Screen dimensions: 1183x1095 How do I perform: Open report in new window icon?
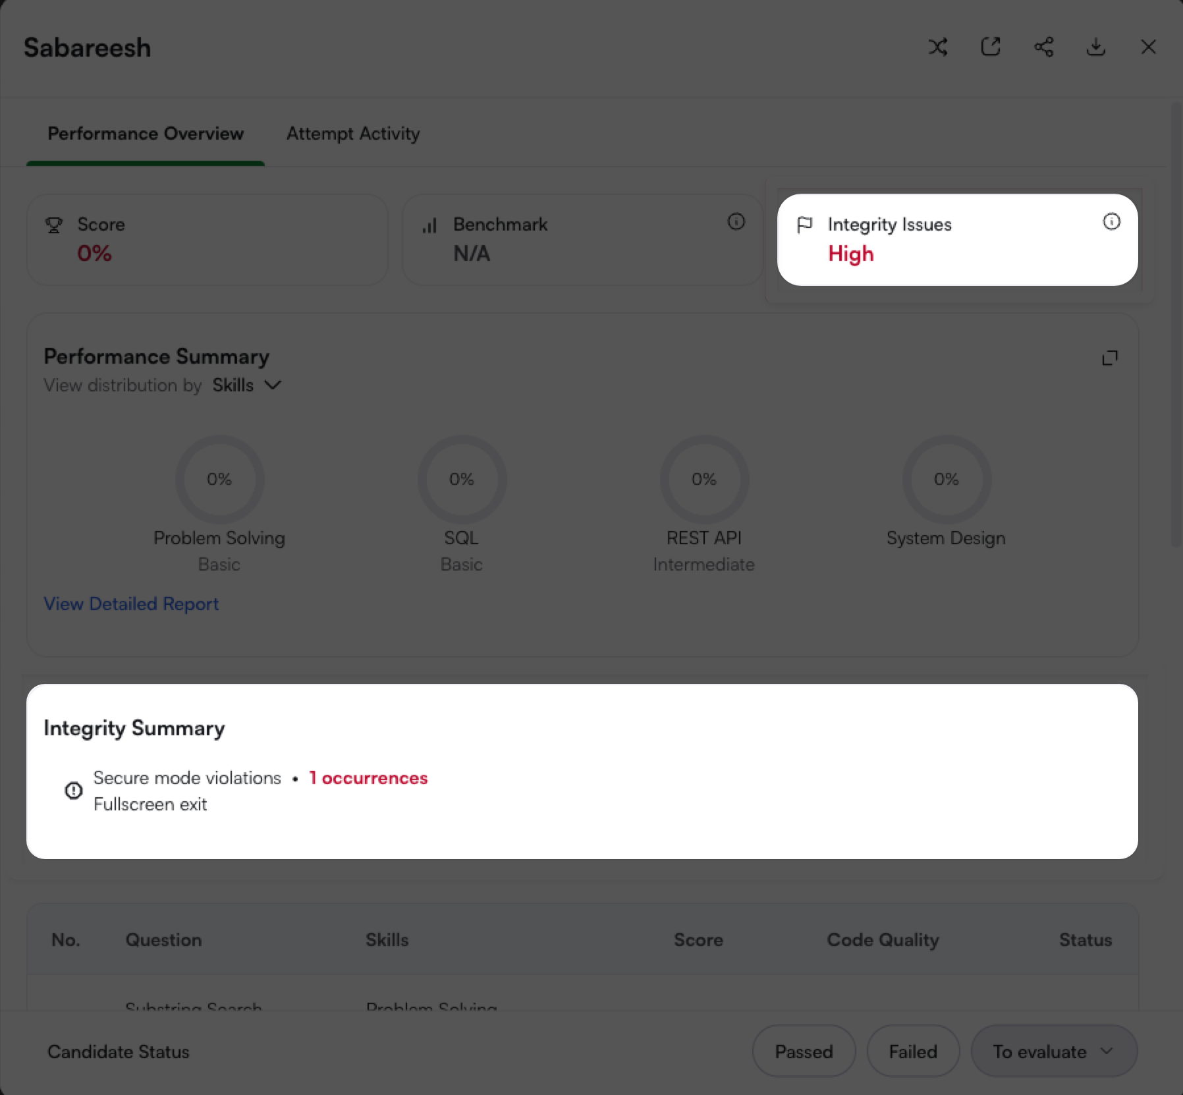(991, 47)
